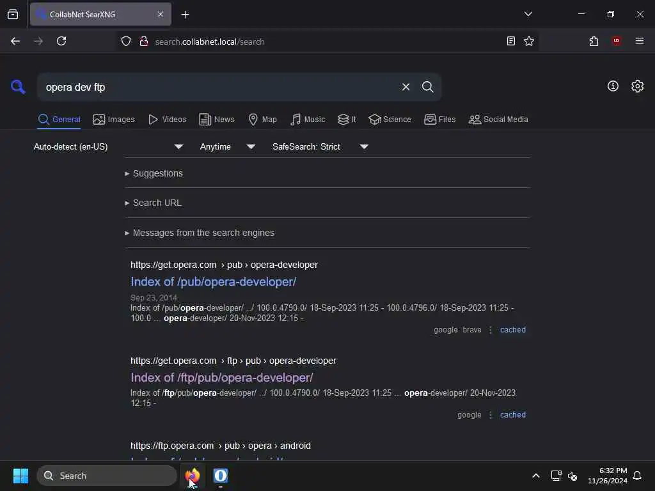Open the Windows Start menu

(20, 476)
